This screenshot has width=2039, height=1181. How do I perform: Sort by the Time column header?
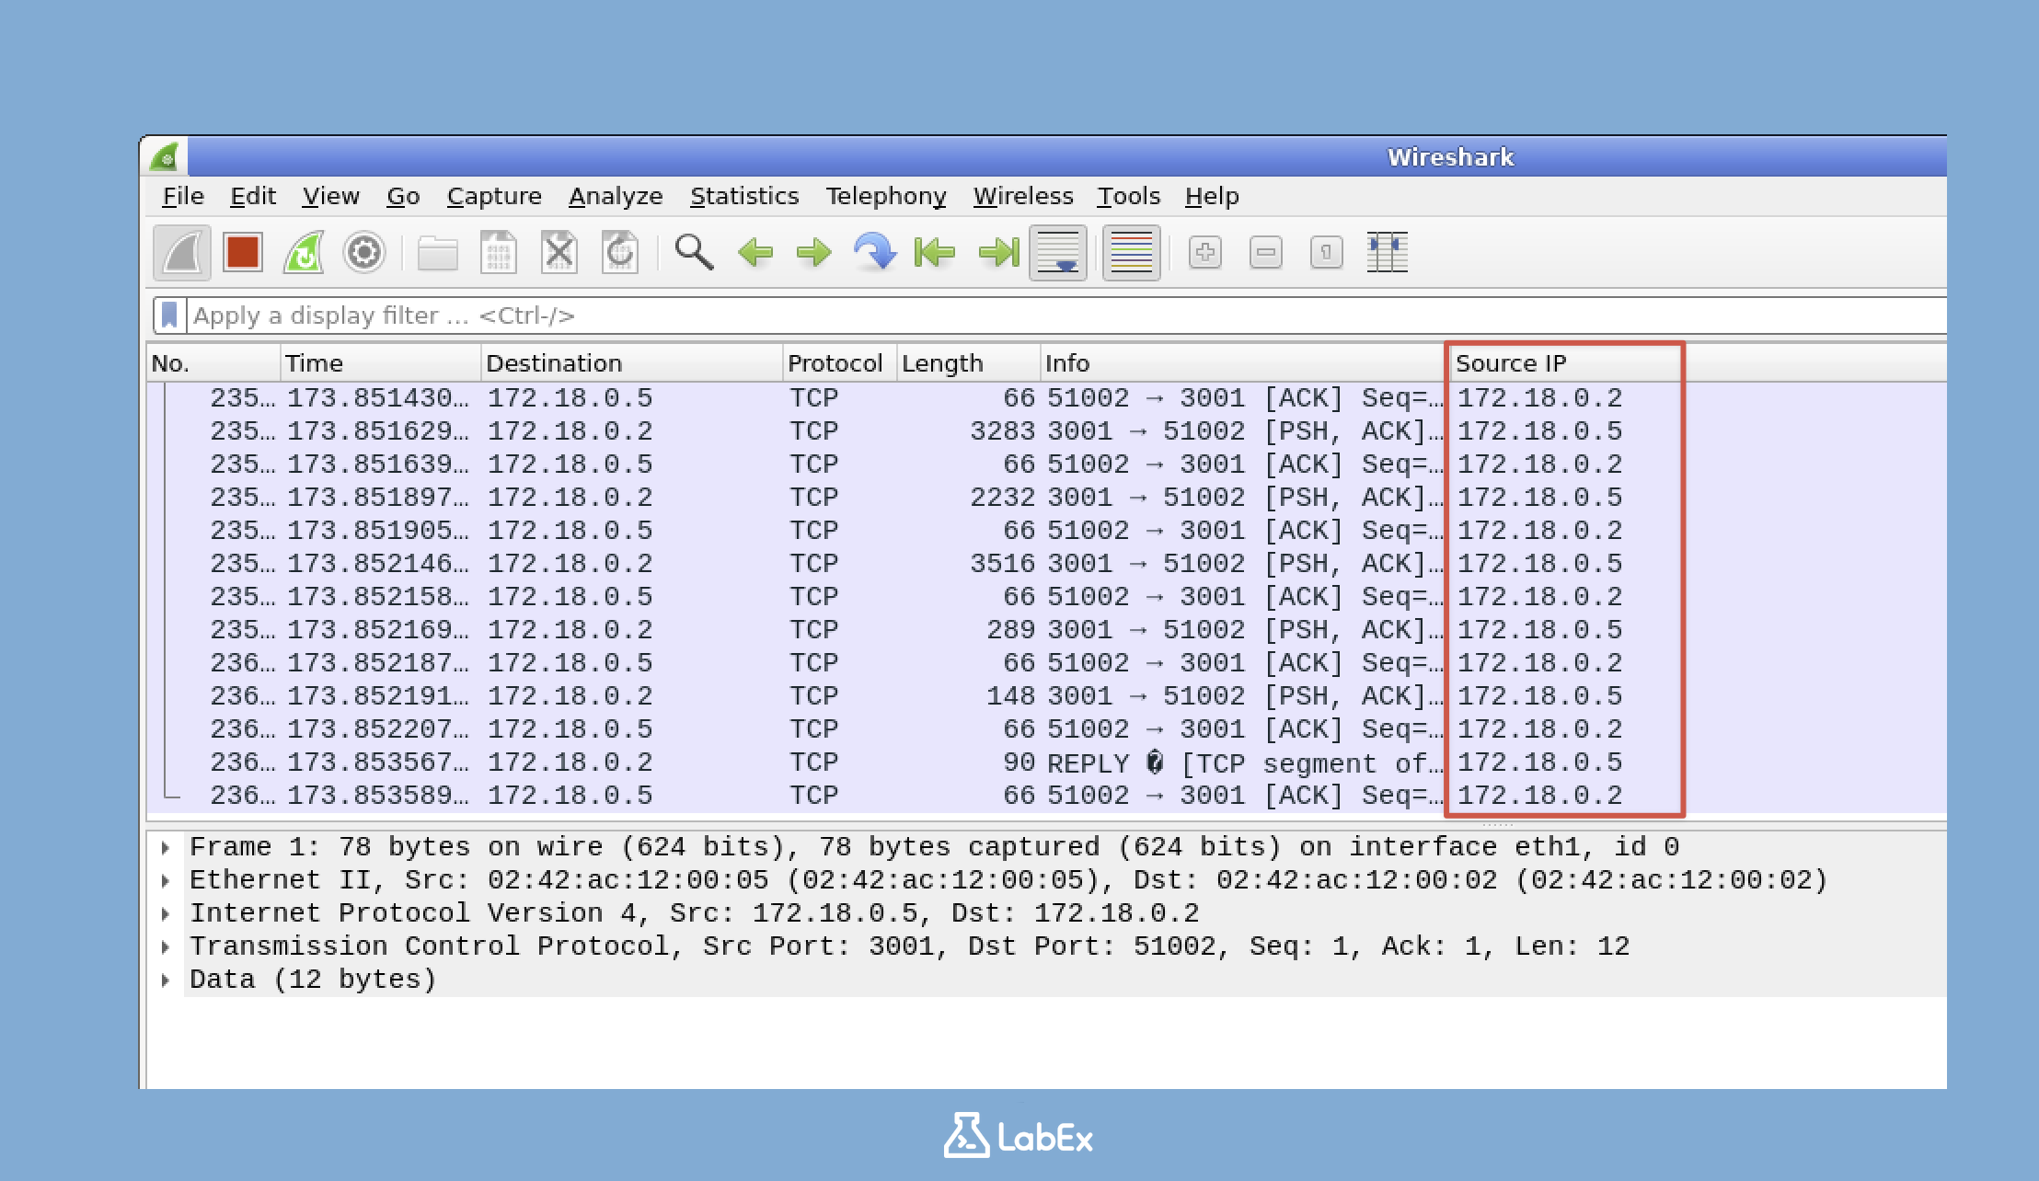[x=380, y=363]
